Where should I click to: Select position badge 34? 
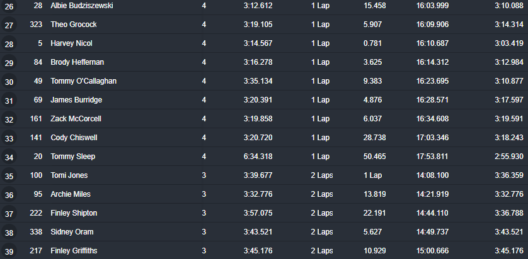tap(9, 157)
